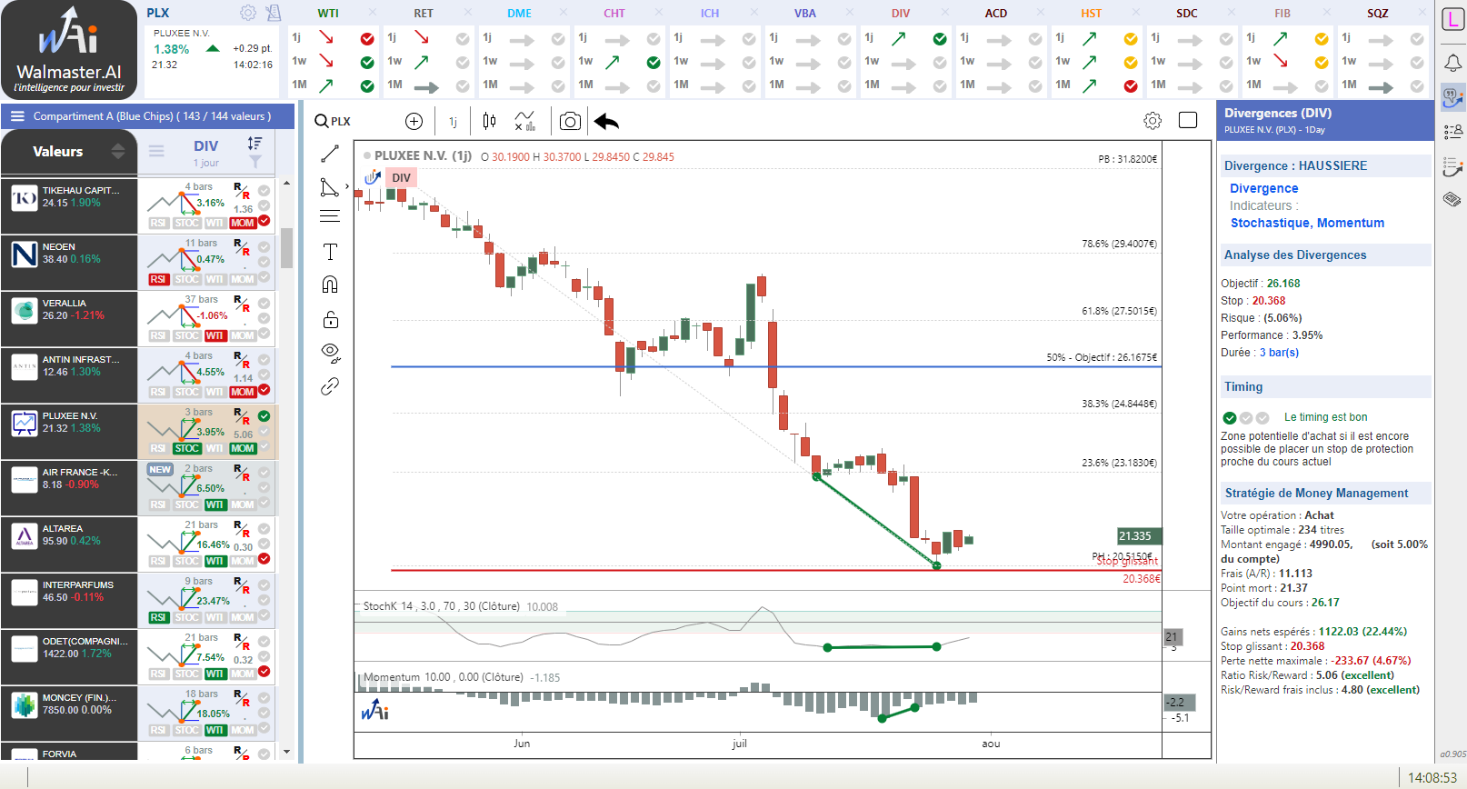Close the RET indicator column
The height and width of the screenshot is (789, 1467).
[x=467, y=13]
